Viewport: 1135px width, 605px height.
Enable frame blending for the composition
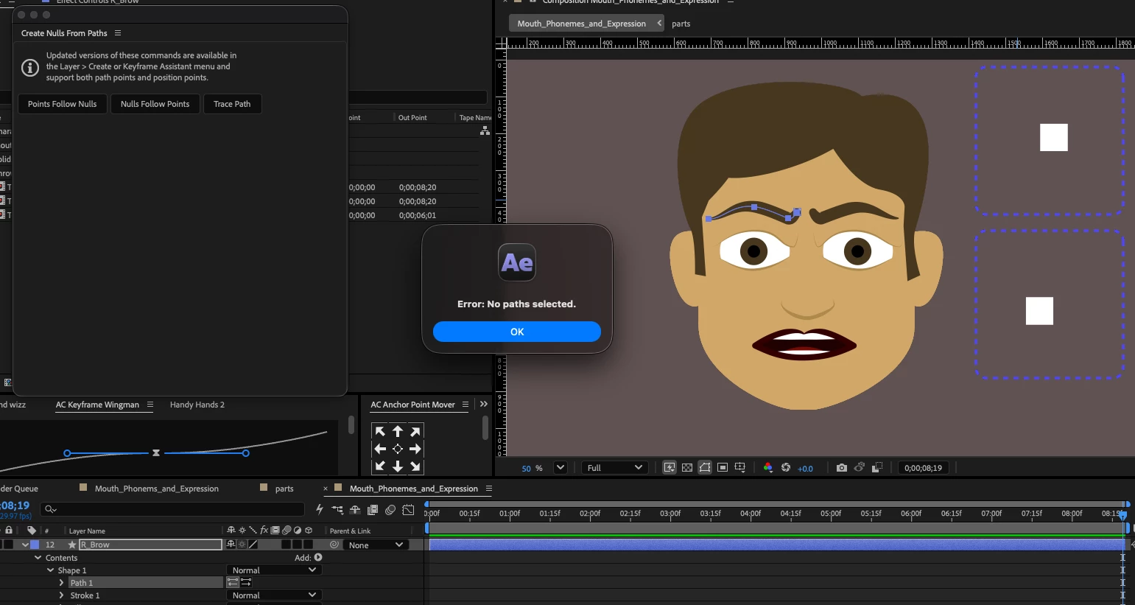click(x=373, y=509)
